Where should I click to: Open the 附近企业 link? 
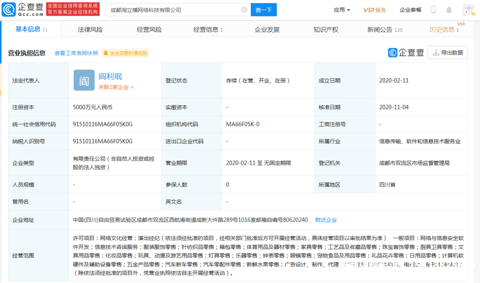point(326,220)
